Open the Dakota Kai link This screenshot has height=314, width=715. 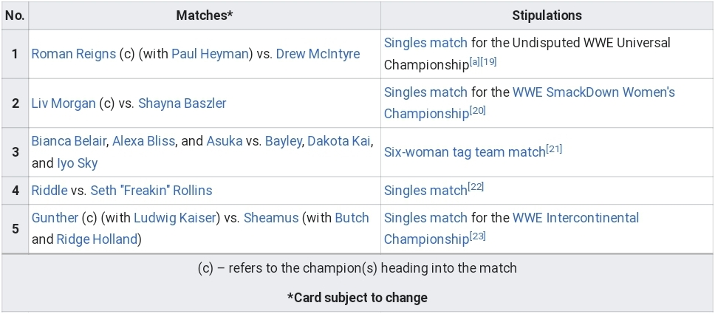click(x=338, y=141)
